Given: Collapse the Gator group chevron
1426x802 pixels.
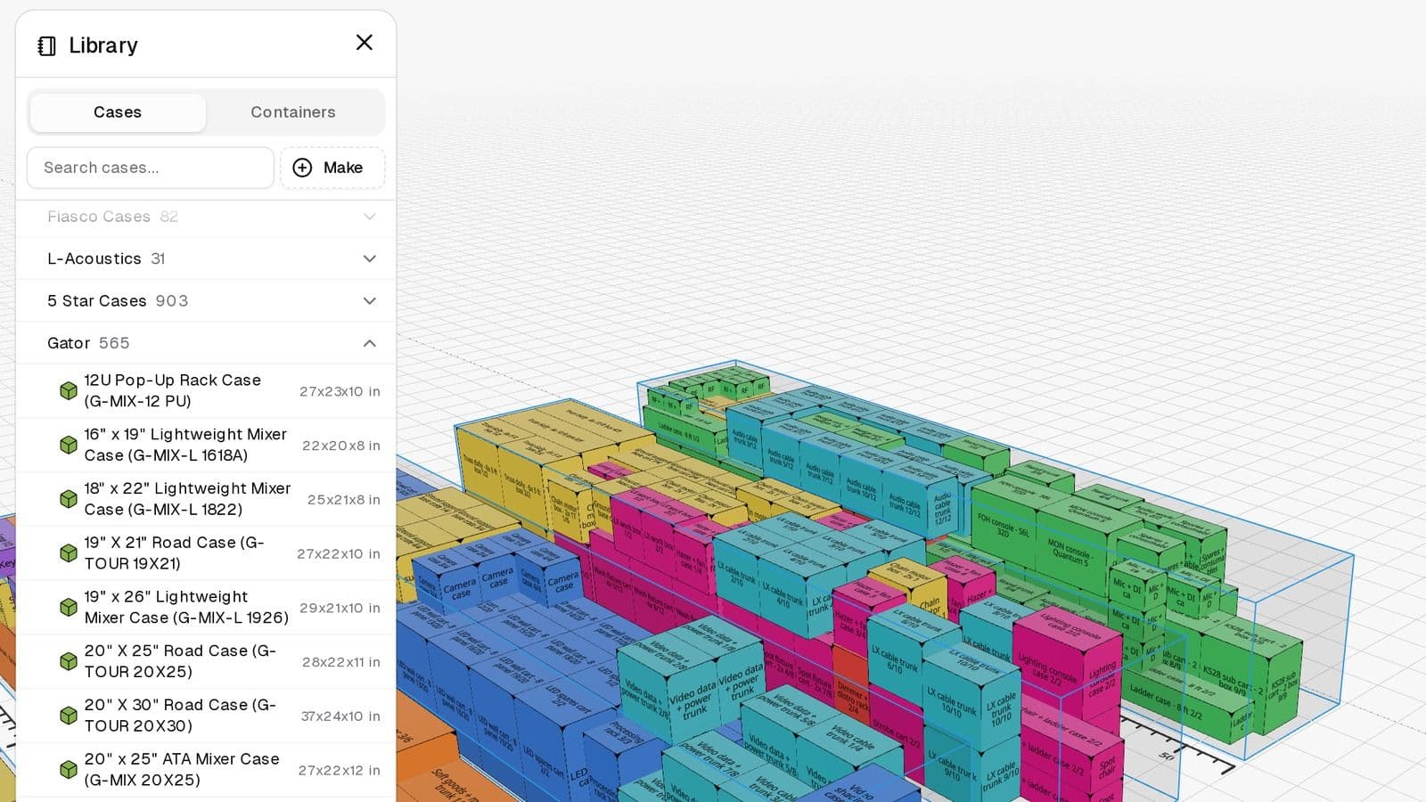Looking at the screenshot, I should 369,343.
